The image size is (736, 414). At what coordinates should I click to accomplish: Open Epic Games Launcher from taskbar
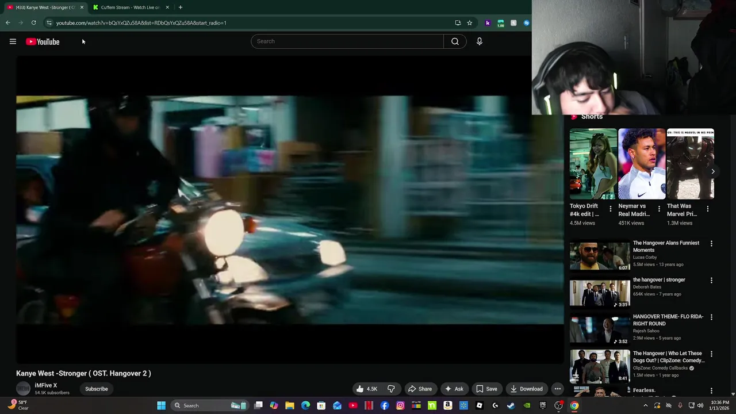pyautogui.click(x=542, y=406)
